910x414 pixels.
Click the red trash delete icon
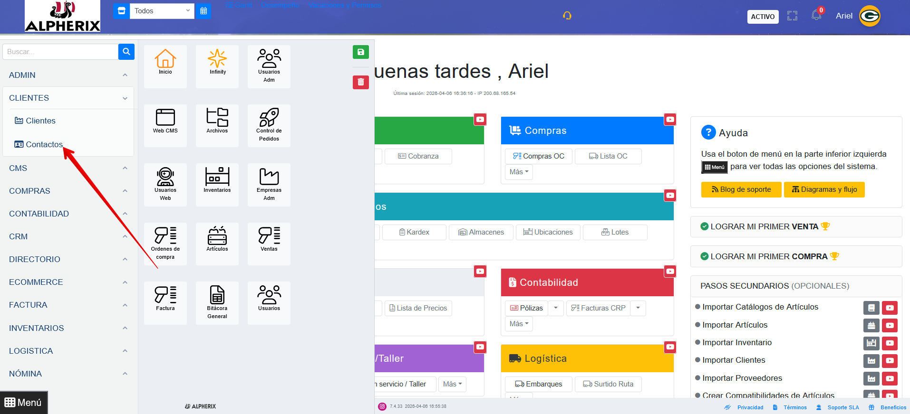(x=360, y=82)
